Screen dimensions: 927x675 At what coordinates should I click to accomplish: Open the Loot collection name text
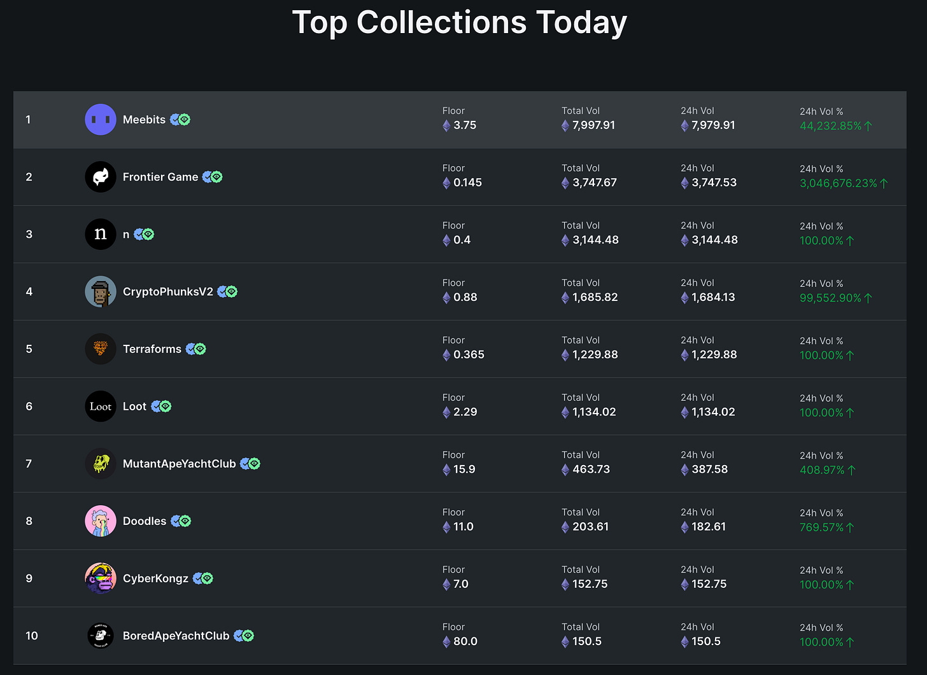[x=134, y=406]
